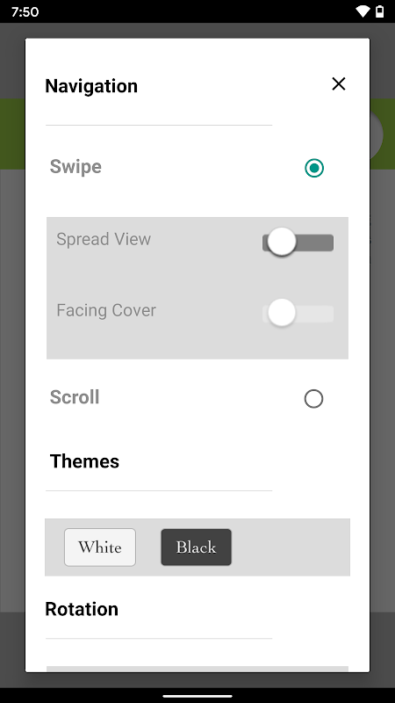
Task: Close the Navigation settings dialog
Action: [339, 83]
